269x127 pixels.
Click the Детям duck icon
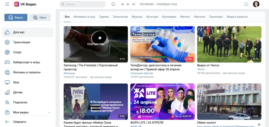tap(7, 92)
